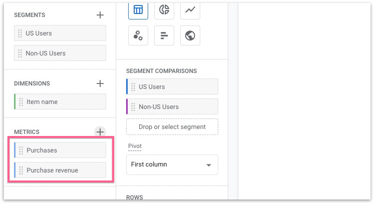This screenshot has width=375, height=203.
Task: Add a new dimension with plus icon
Action: click(x=100, y=83)
